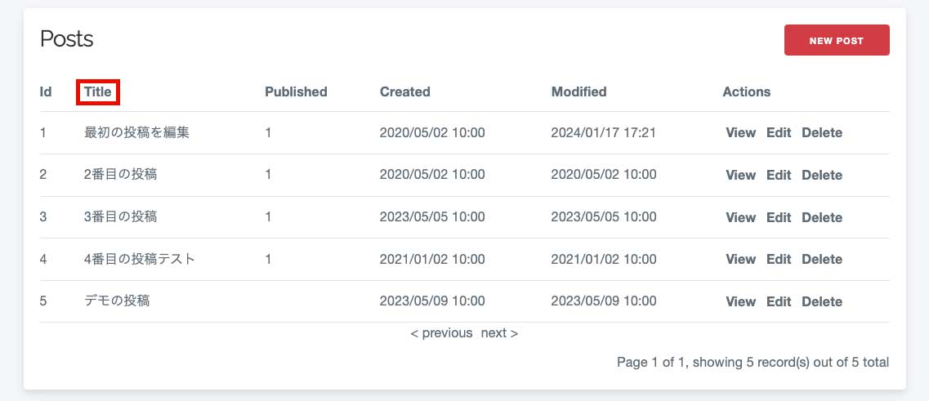This screenshot has width=929, height=401.
Task: Delete the post 4番目の投稿テスト
Action: [x=822, y=260]
